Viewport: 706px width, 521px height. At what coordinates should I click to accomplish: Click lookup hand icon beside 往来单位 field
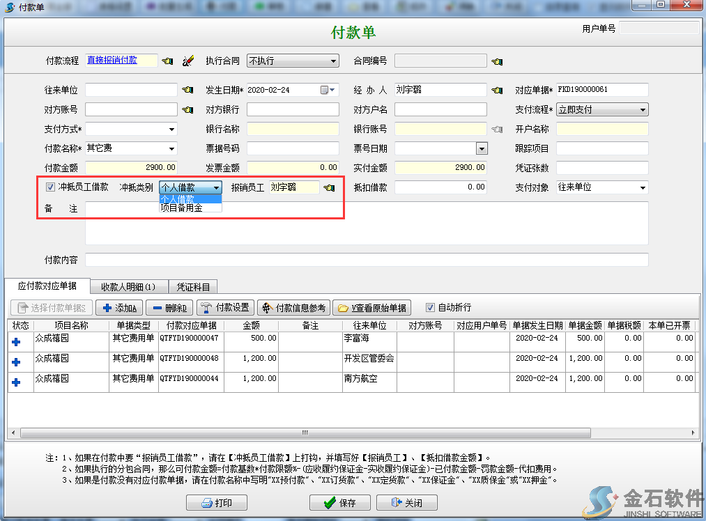pos(187,90)
